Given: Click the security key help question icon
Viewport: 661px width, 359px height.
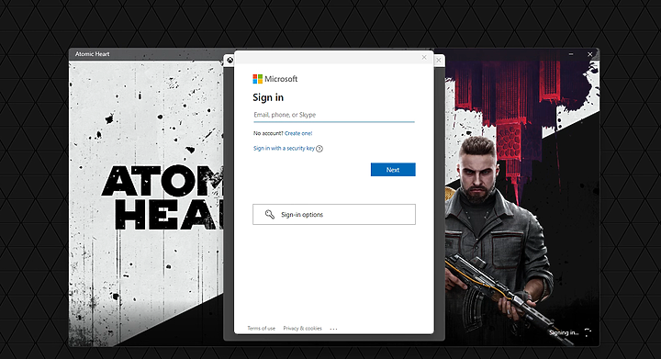Looking at the screenshot, I should pos(319,149).
